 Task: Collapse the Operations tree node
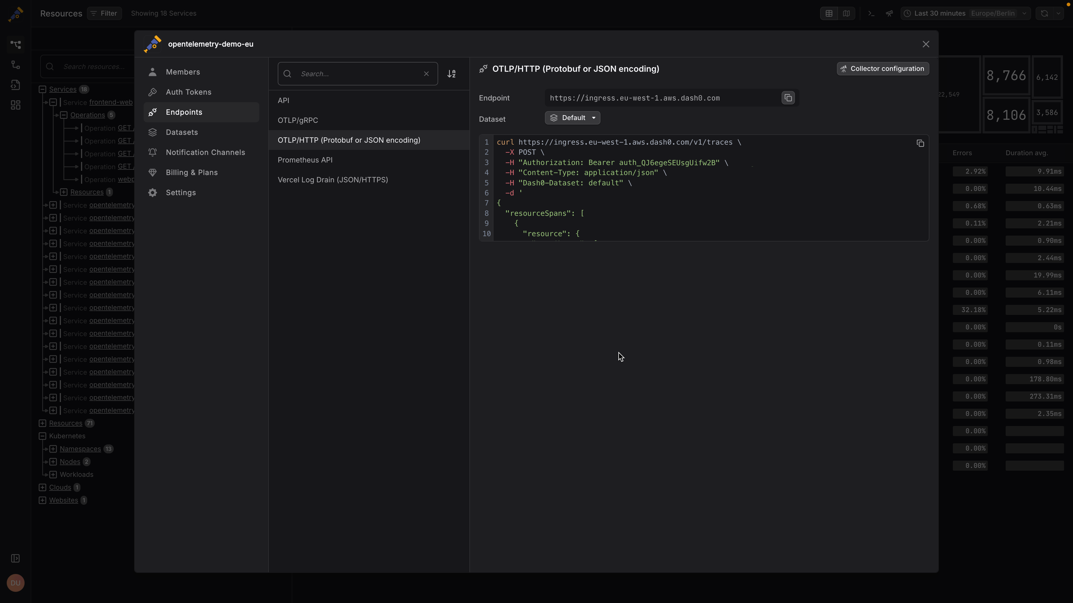click(64, 115)
